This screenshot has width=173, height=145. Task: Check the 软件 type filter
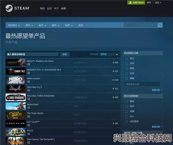point(127,106)
